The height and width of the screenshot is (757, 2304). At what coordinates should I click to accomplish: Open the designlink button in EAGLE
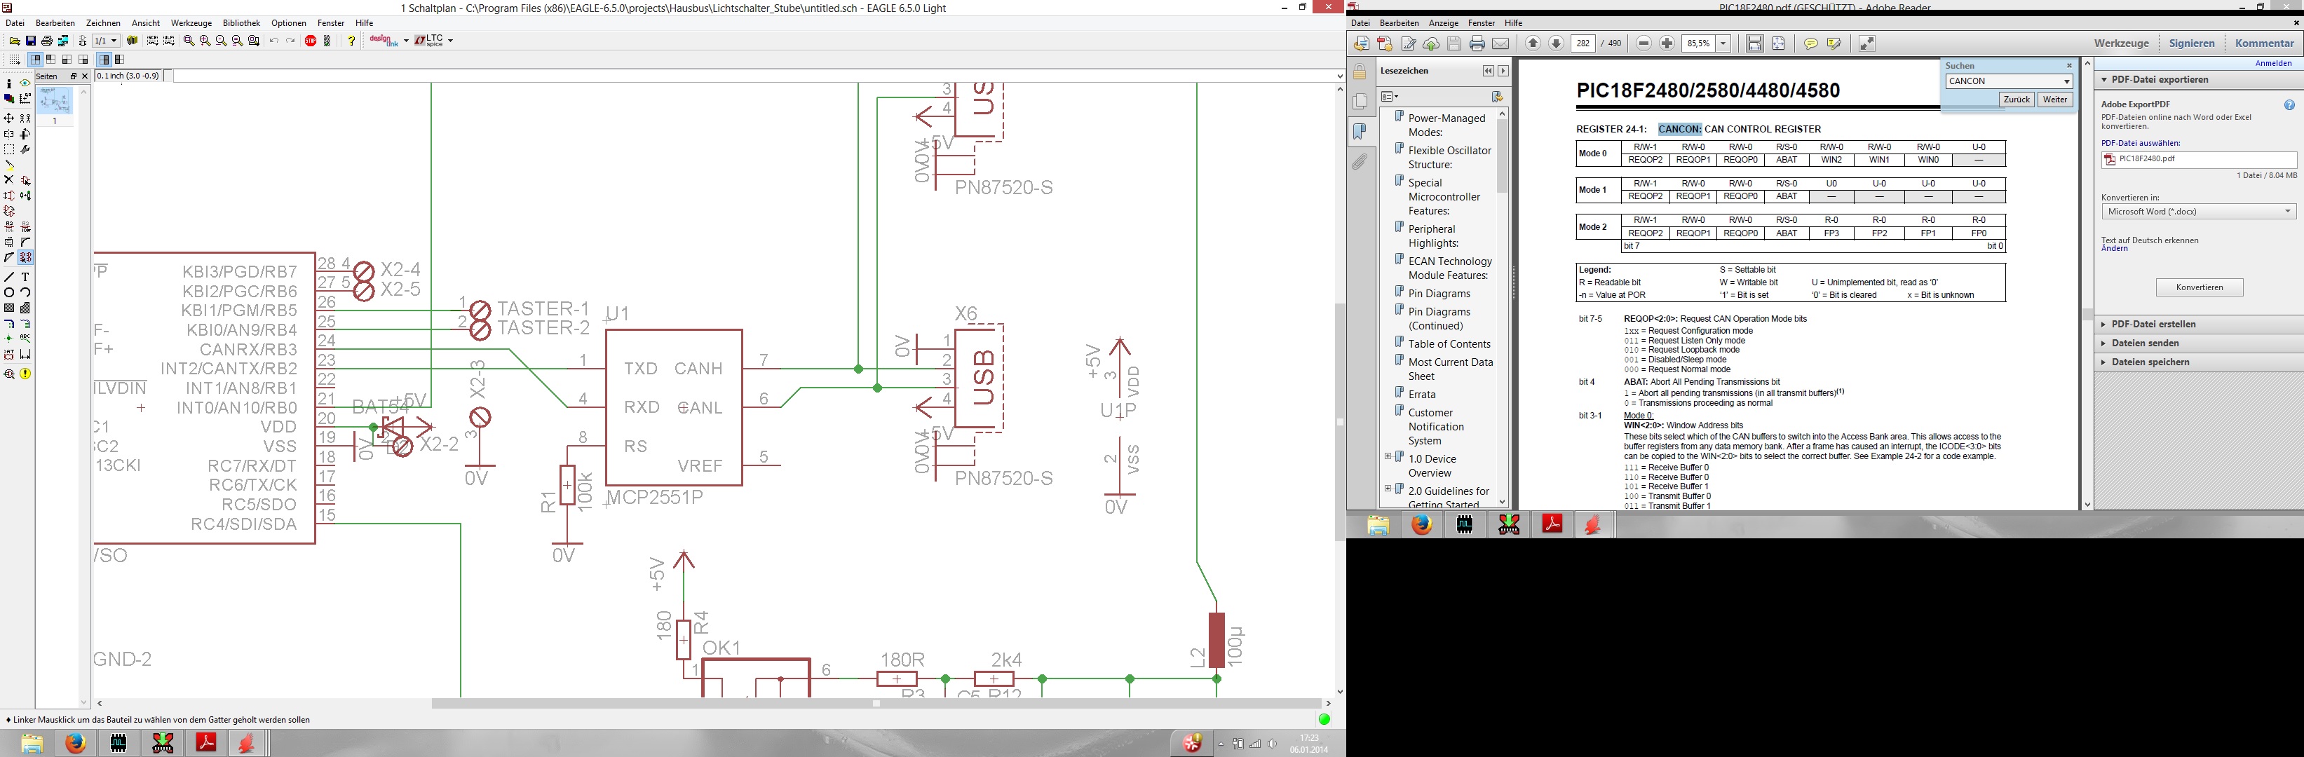[385, 40]
